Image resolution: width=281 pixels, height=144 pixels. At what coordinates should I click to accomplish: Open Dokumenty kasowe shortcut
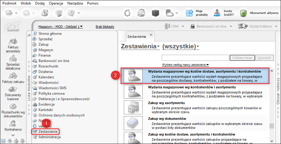pos(13,93)
